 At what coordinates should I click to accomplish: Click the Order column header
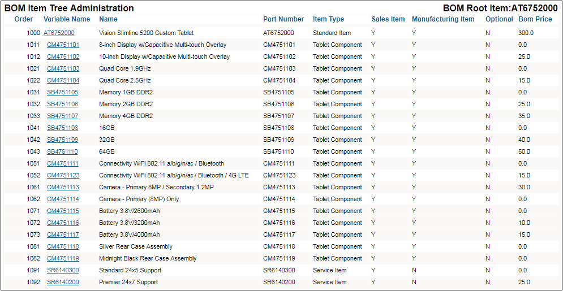(24, 19)
